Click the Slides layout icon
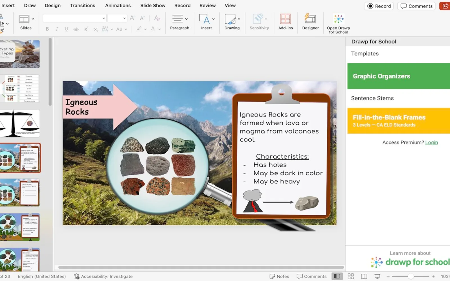Image resolution: width=450 pixels, height=281 pixels. tap(24, 19)
